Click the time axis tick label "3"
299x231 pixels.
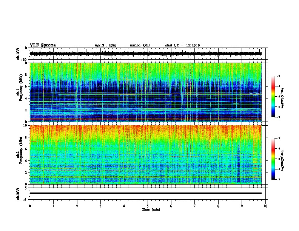(x=100, y=206)
